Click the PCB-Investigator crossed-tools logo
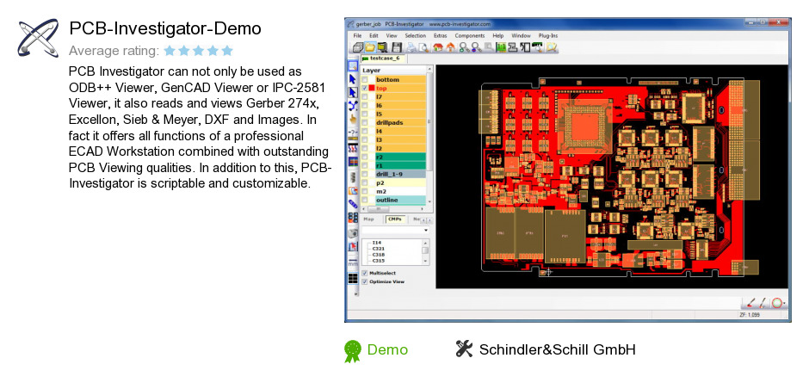Viewport: 809px width, 389px height. tap(38, 37)
